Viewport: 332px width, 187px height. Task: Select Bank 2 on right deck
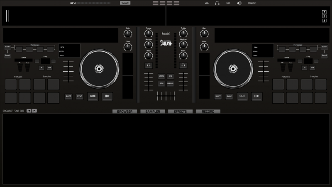[x=325, y=56]
